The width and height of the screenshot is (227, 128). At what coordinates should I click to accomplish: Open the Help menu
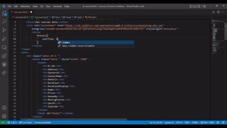coord(67,6)
